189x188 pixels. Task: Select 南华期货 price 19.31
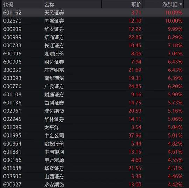135,78
